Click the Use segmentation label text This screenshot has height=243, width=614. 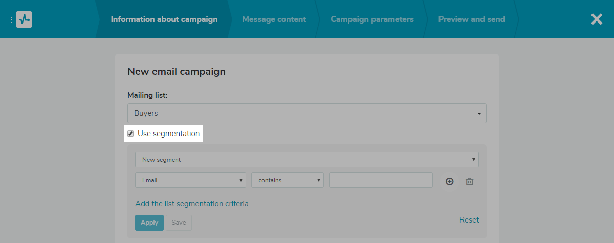(168, 134)
